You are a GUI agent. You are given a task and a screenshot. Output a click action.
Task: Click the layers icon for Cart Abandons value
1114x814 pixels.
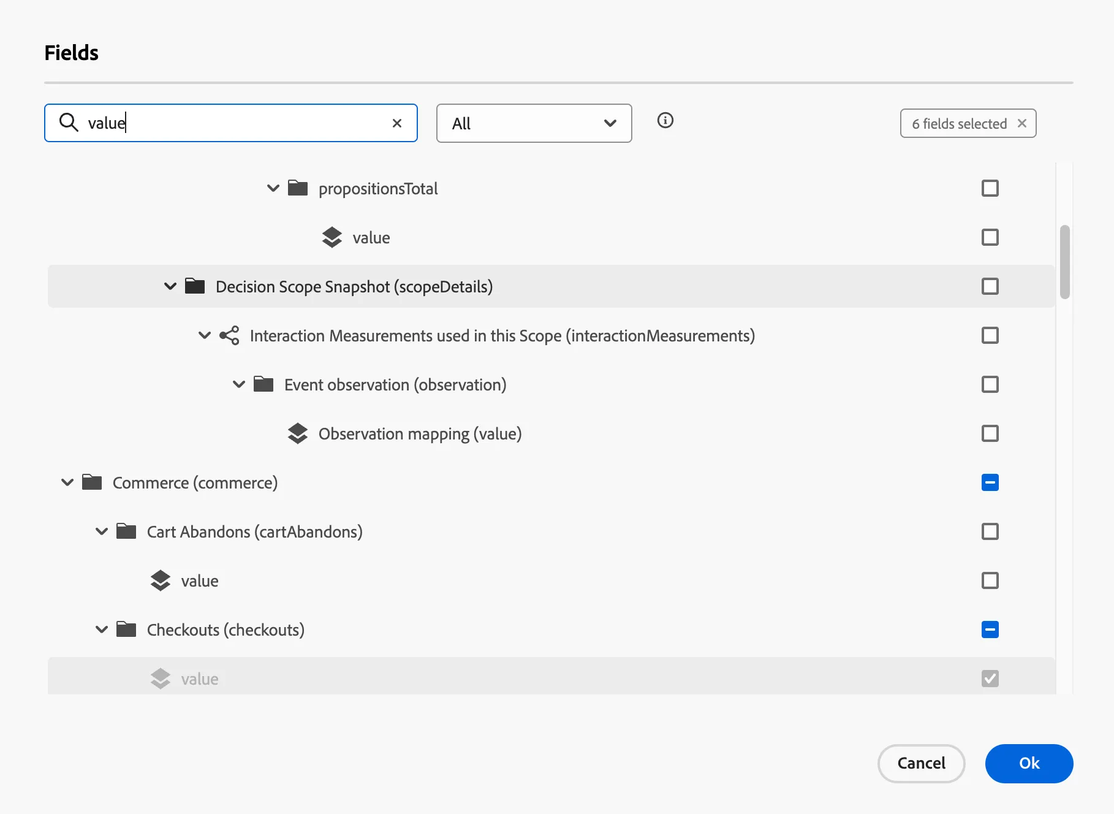pyautogui.click(x=161, y=580)
